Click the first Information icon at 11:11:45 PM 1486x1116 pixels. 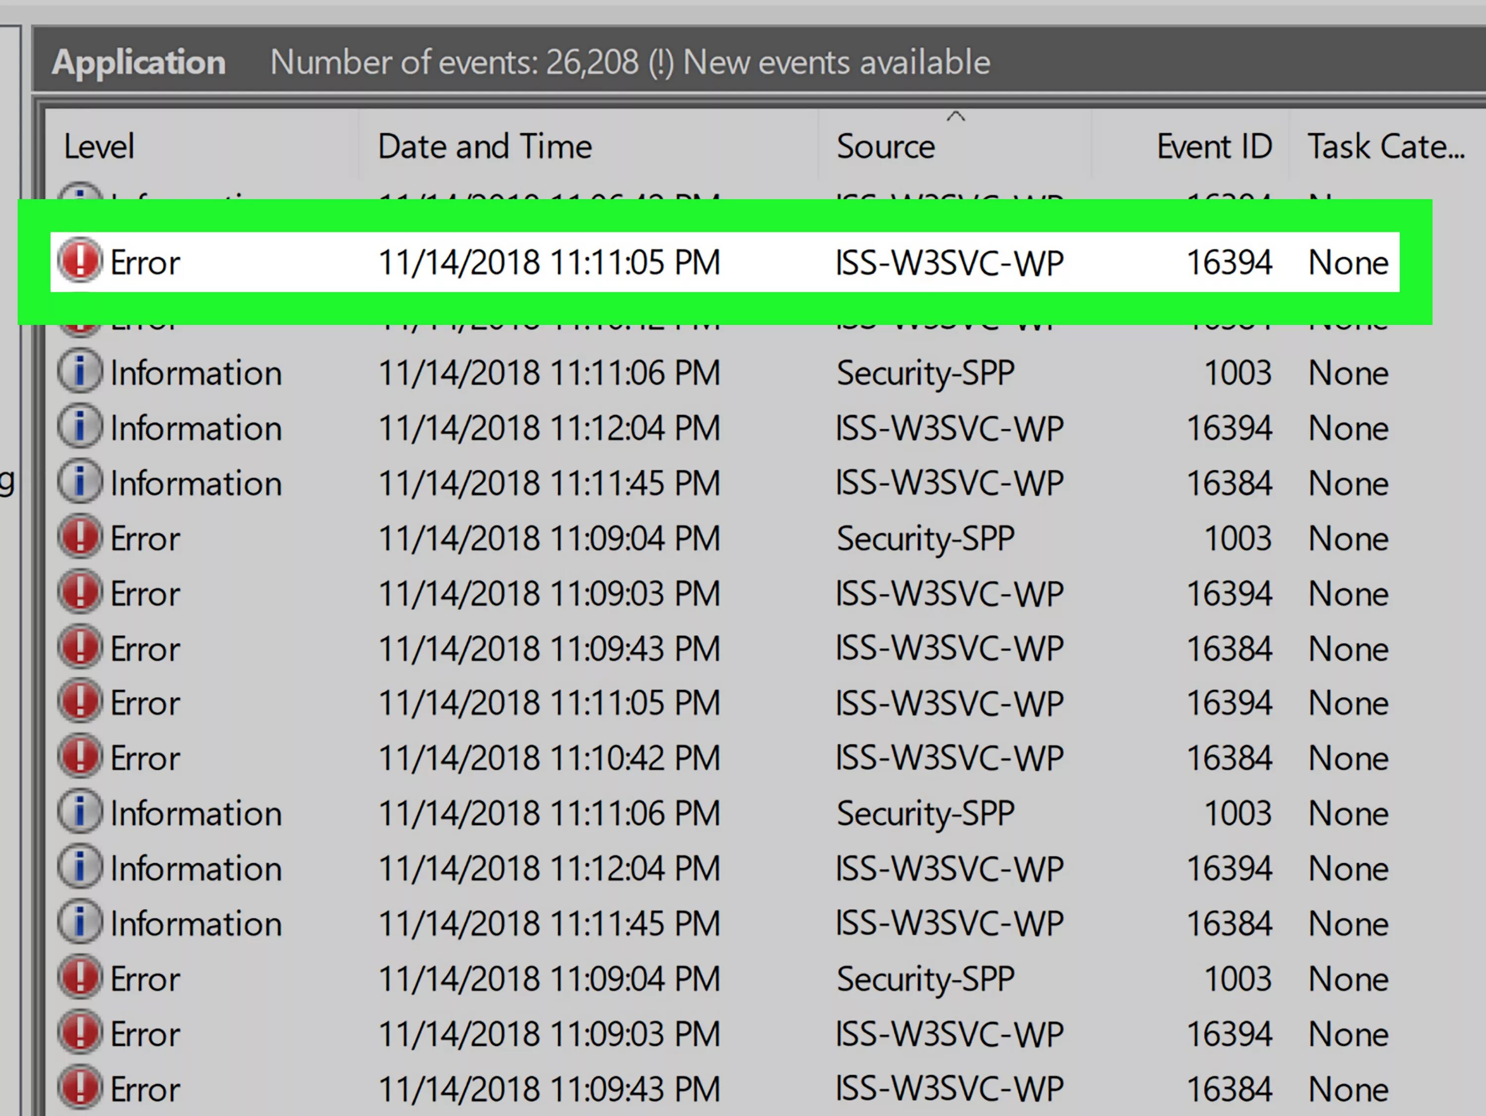pos(80,481)
